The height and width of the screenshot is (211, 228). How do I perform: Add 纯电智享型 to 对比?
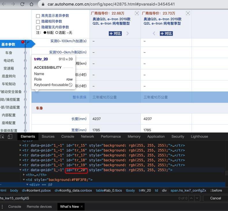click(166, 33)
